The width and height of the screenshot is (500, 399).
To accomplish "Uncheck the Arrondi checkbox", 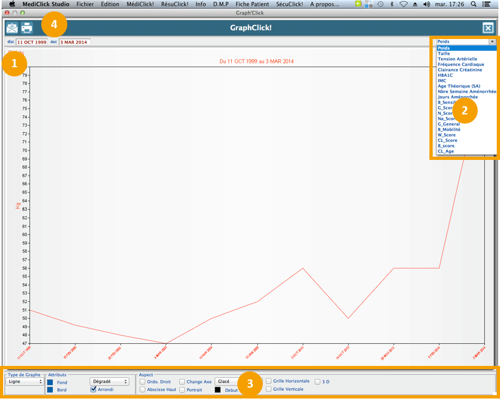I will [x=93, y=389].
